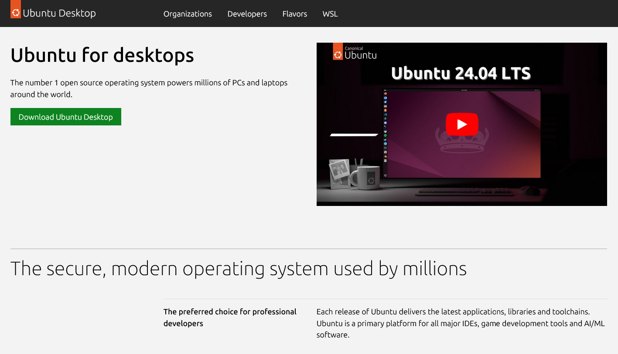Open the Flavors menu item

[x=295, y=14]
